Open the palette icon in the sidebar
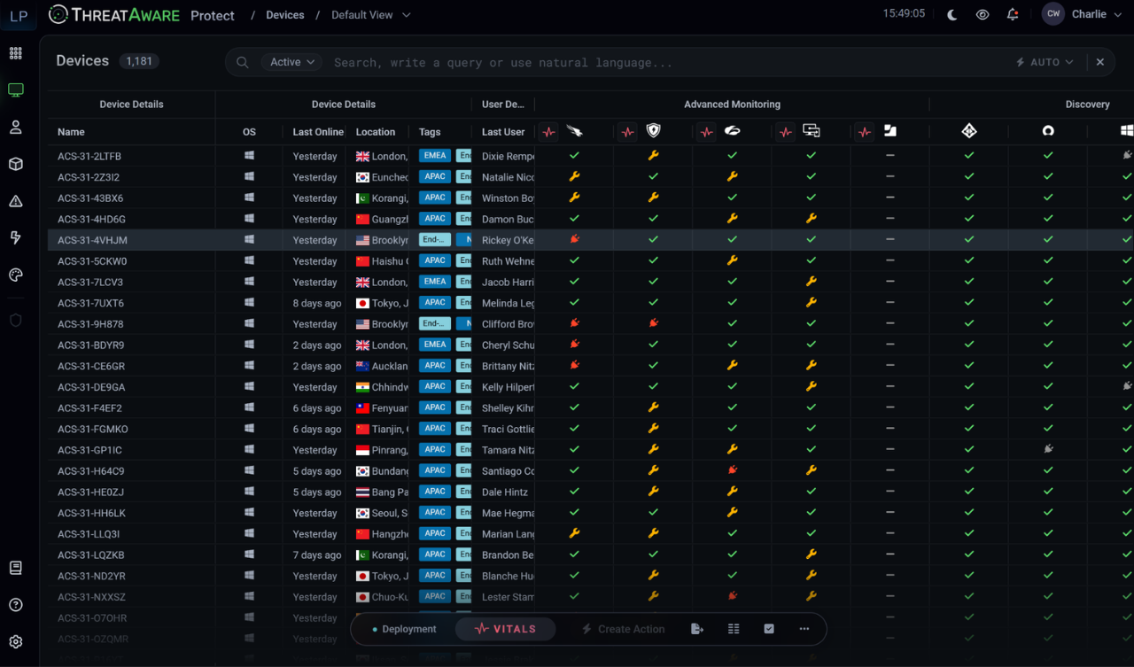 16,275
